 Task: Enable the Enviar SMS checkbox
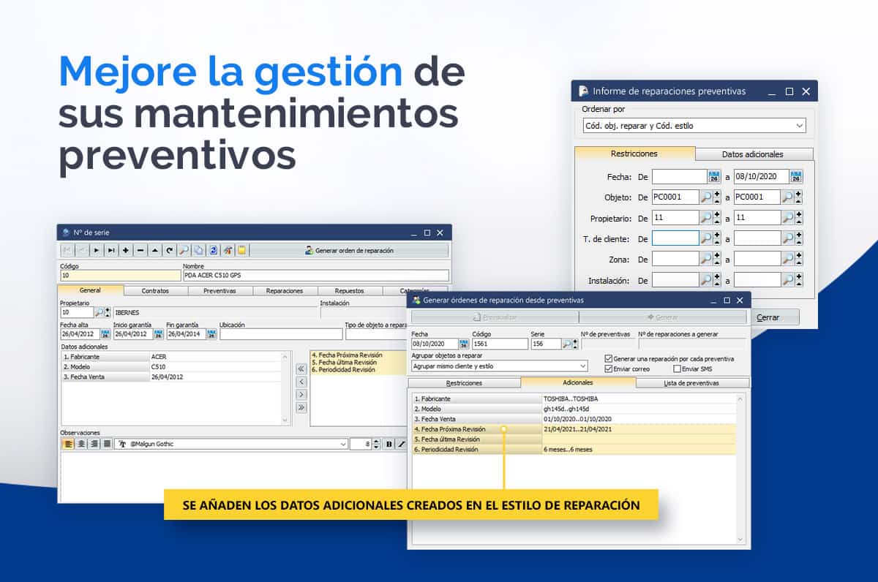coord(677,369)
